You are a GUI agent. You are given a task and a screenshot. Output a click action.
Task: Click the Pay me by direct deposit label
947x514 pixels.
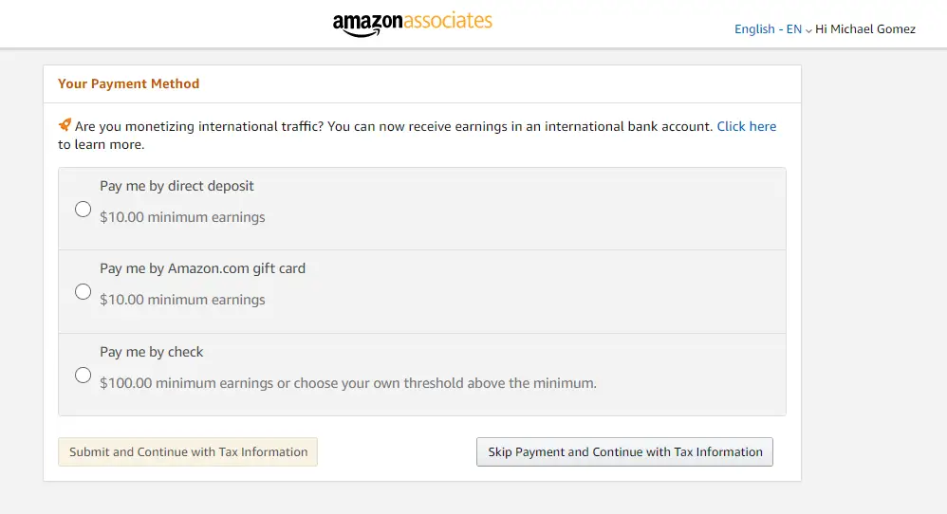coord(176,186)
